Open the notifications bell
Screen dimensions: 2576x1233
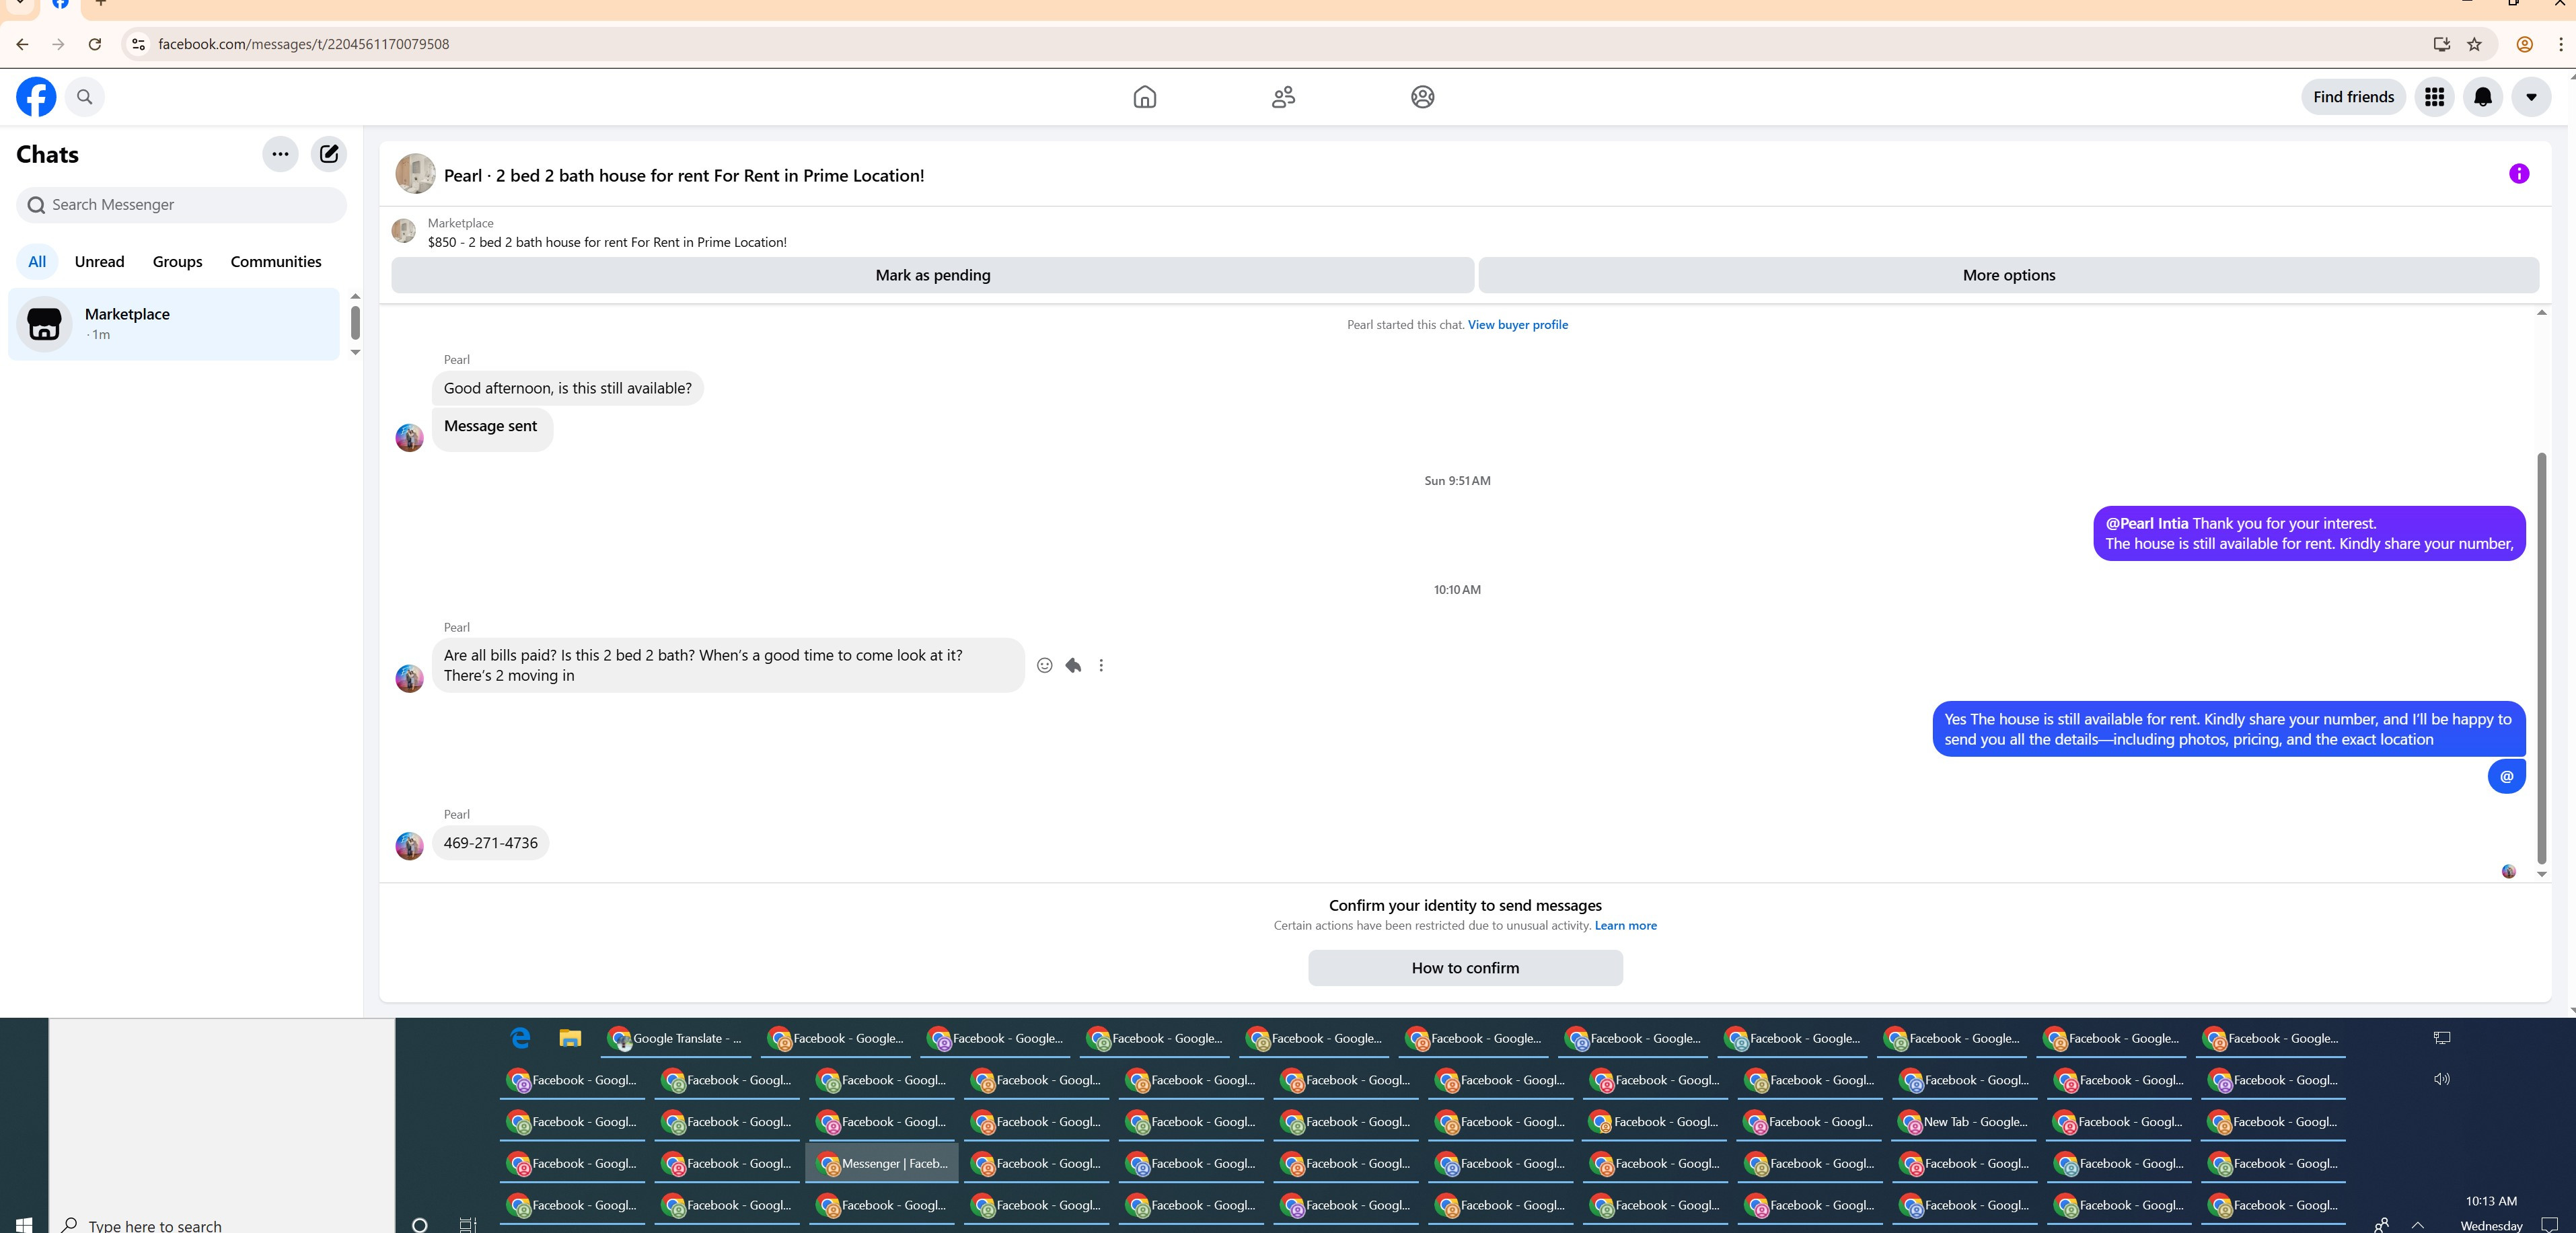(x=2482, y=97)
